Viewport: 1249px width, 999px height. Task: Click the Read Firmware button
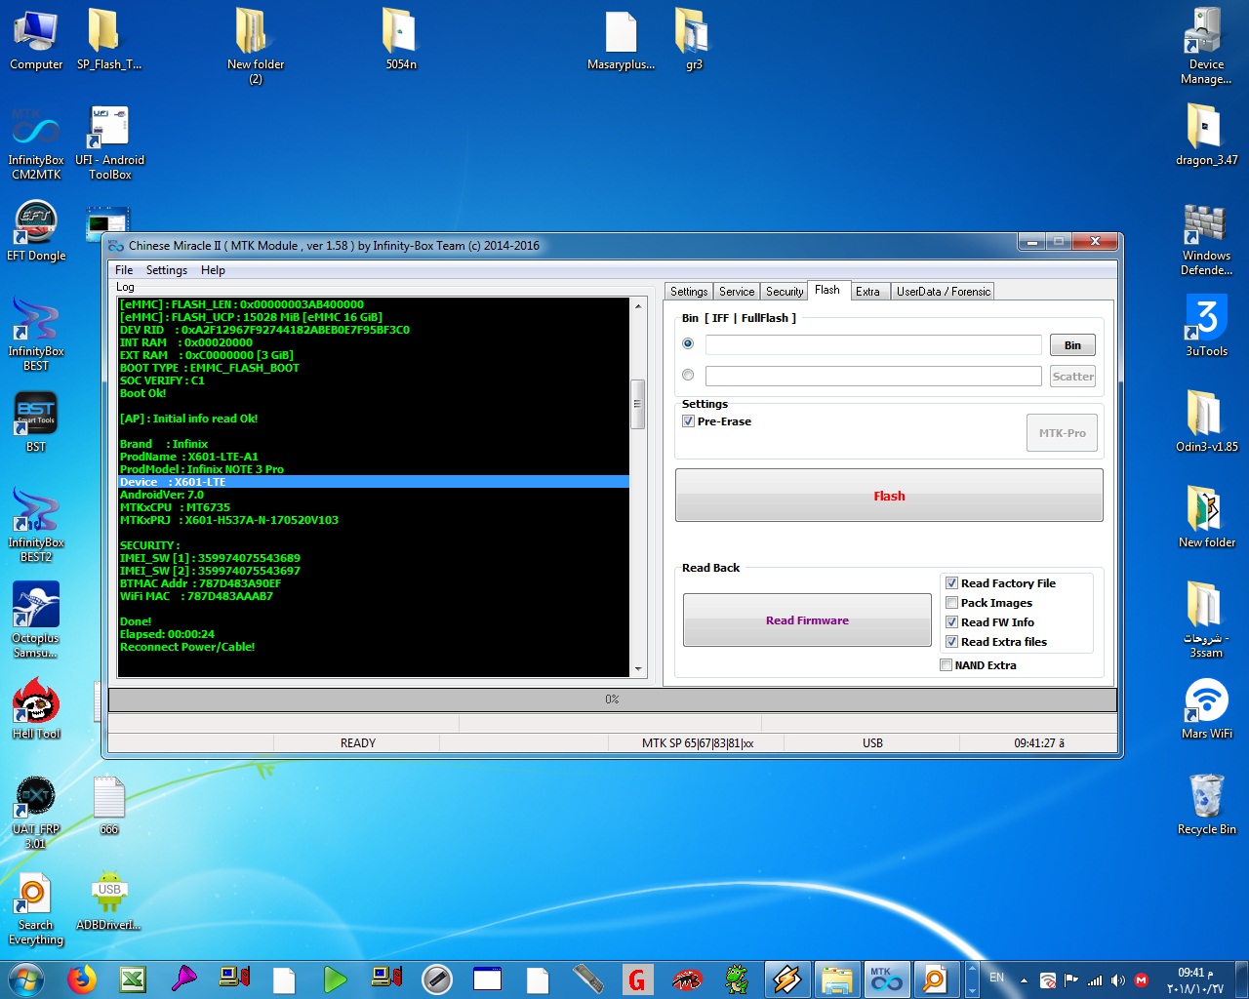pos(807,620)
